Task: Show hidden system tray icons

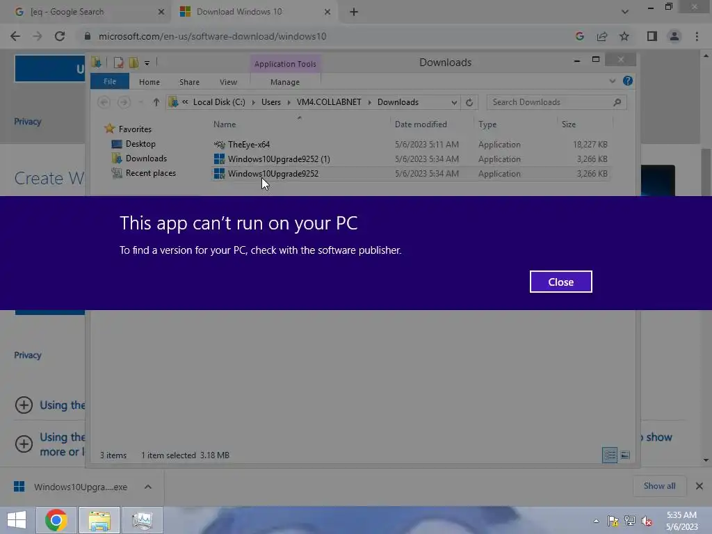Action: [596, 521]
